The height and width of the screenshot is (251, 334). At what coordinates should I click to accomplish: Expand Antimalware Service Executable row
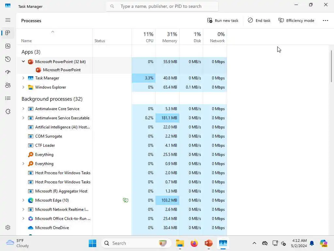click(x=23, y=118)
